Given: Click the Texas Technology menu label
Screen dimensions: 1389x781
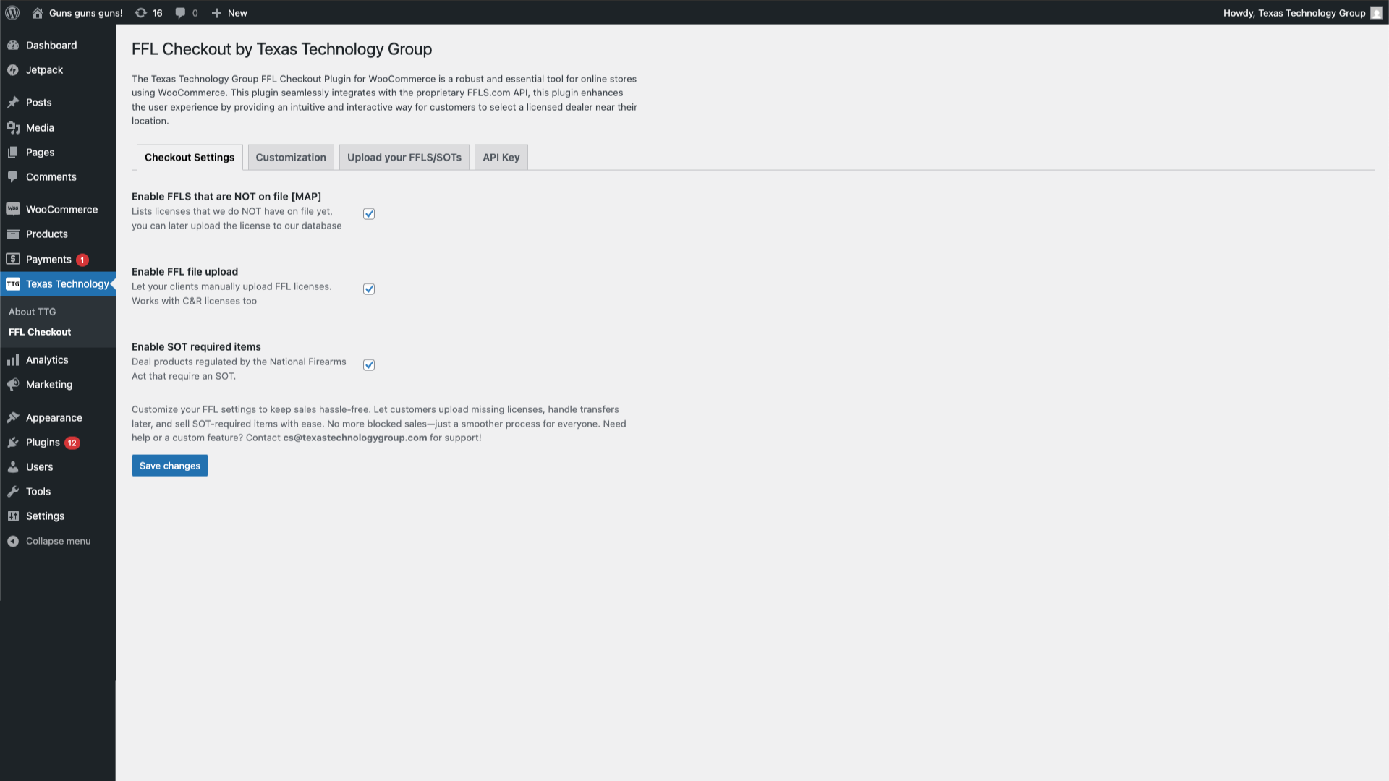Looking at the screenshot, I should tap(67, 283).
